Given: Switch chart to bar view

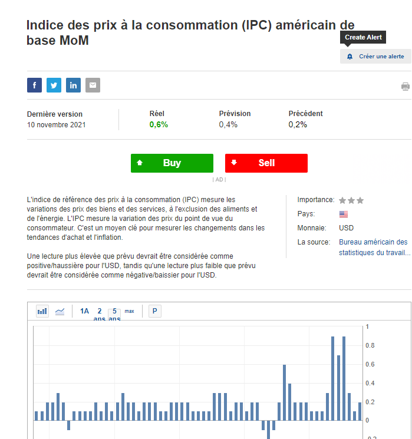Looking at the screenshot, I should (x=42, y=311).
